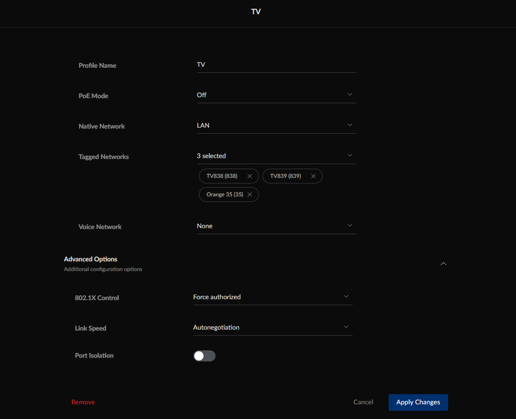The image size is (516, 419).
Task: Remove the TV839 (839) tagged network chip
Action: 313,176
